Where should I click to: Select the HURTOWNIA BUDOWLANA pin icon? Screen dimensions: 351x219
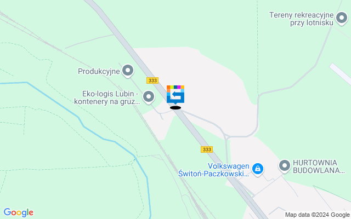(285, 166)
